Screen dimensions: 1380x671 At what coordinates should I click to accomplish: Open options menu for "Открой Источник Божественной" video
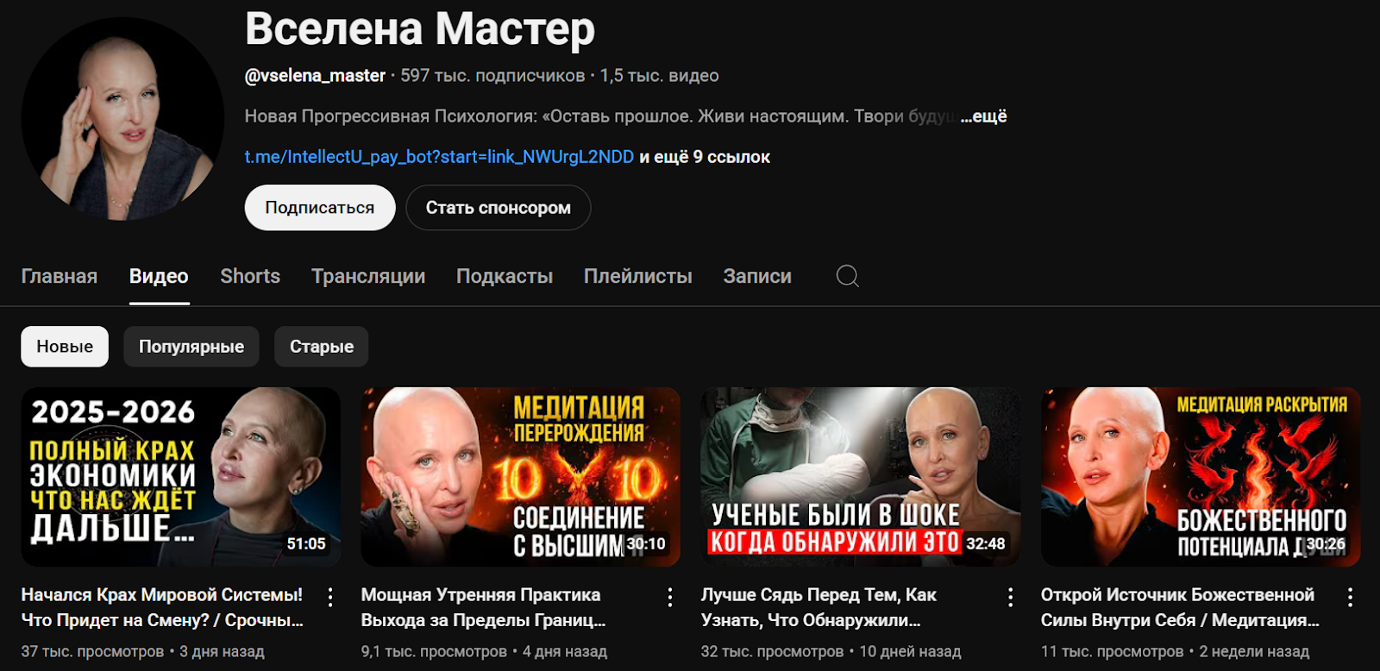point(1350,597)
